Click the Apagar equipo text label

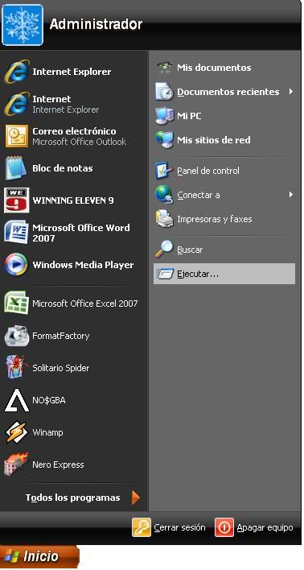(265, 527)
